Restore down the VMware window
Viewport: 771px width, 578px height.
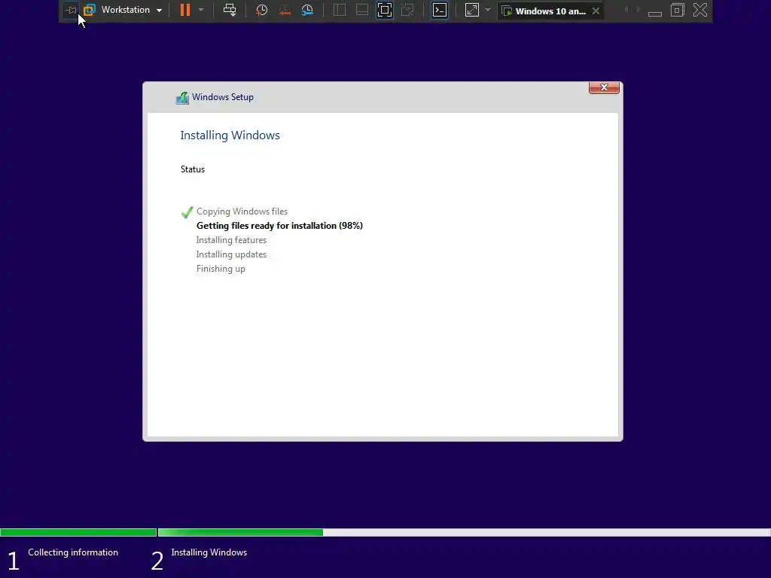(x=678, y=10)
